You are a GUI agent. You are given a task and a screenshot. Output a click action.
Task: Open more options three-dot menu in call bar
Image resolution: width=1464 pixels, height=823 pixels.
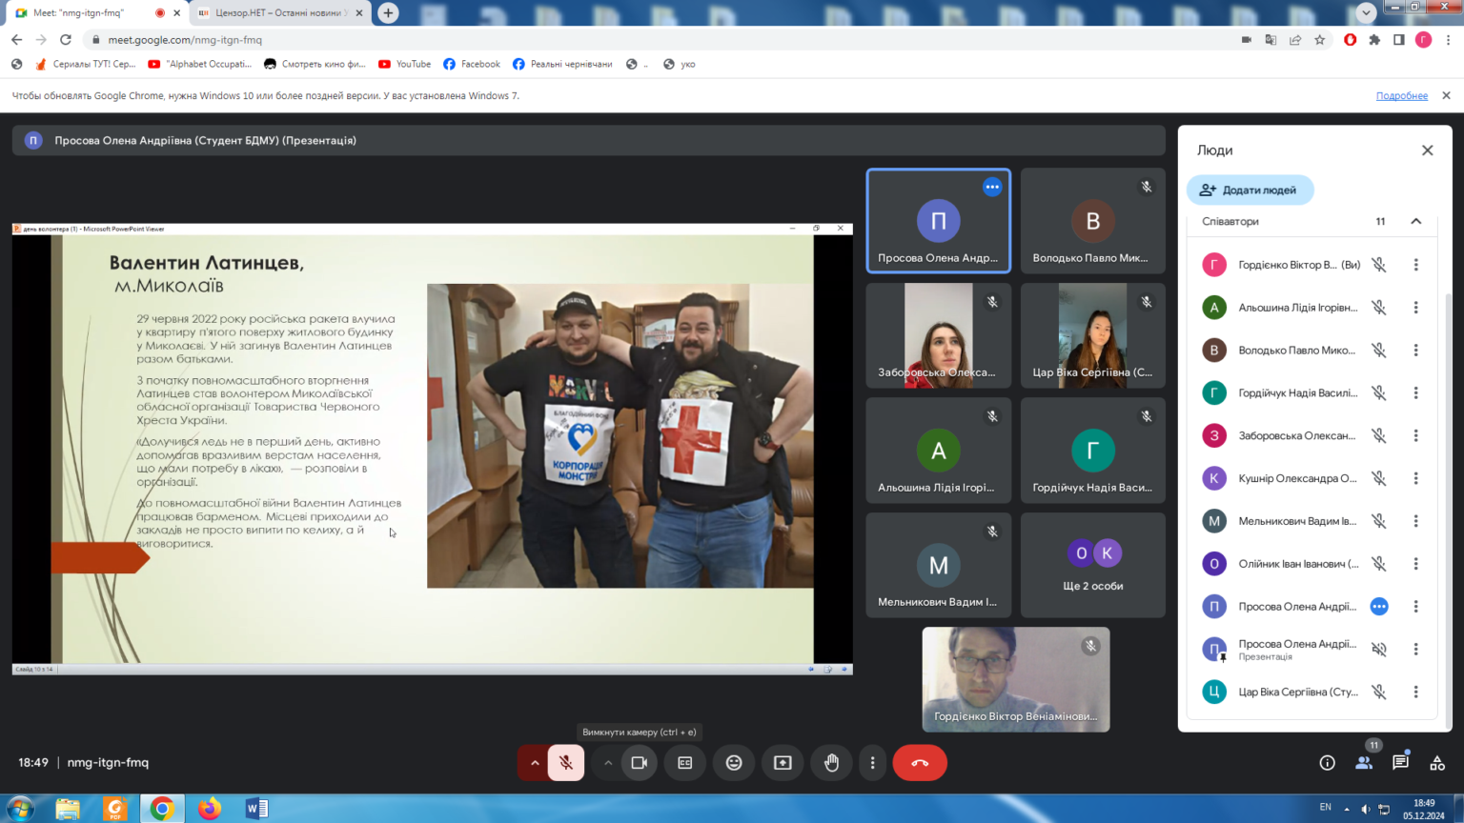[872, 763]
